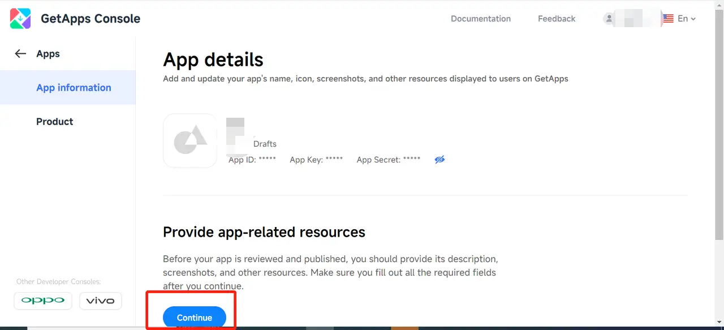The width and height of the screenshot is (724, 330).
Task: Reveal hidden credentials with the eye icon
Action: click(x=439, y=160)
